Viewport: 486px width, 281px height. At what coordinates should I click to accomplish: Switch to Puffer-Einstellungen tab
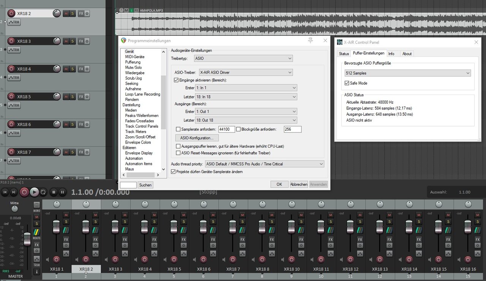click(368, 53)
